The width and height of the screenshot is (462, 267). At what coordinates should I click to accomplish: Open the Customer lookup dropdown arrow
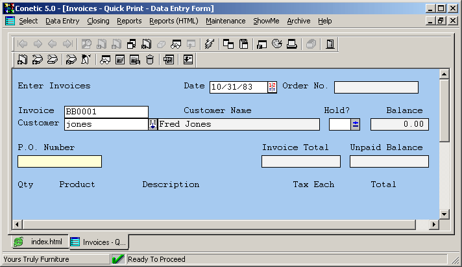tap(153, 124)
